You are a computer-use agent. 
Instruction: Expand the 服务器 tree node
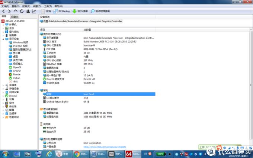pos(3,35)
